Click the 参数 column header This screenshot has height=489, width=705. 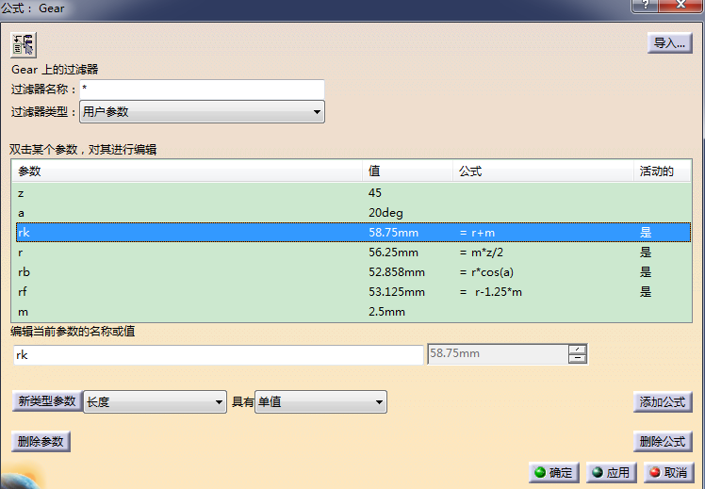pyautogui.click(x=187, y=171)
